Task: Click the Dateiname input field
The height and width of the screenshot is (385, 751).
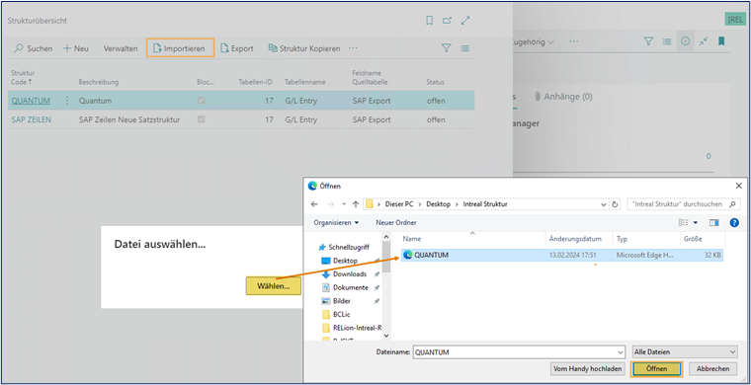Action: (519, 352)
